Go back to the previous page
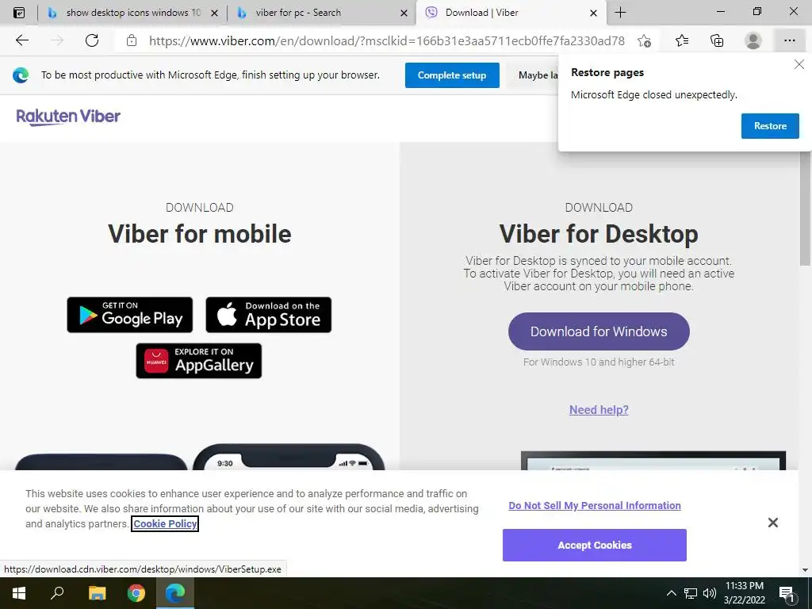 [x=21, y=40]
